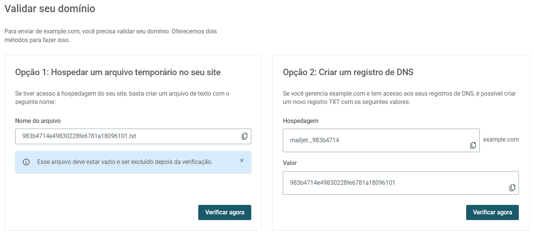
Task: Copy the Hospedagem mailjet host value
Action: tap(473, 145)
